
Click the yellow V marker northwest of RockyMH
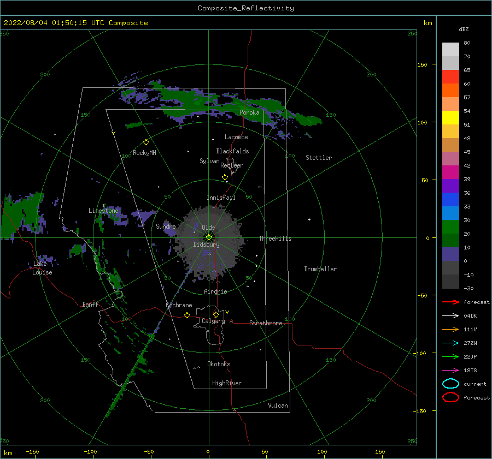click(114, 133)
